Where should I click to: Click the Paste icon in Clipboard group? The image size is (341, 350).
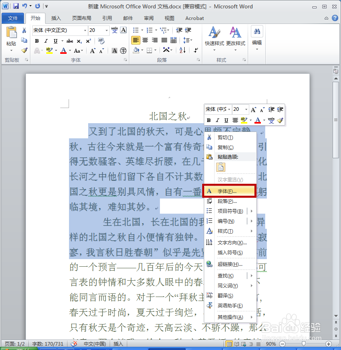coord(11,33)
